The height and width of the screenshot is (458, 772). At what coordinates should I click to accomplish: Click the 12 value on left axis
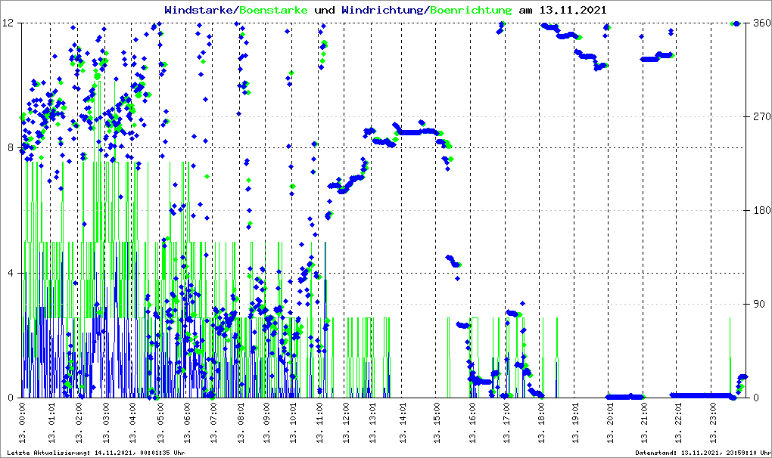coord(9,23)
